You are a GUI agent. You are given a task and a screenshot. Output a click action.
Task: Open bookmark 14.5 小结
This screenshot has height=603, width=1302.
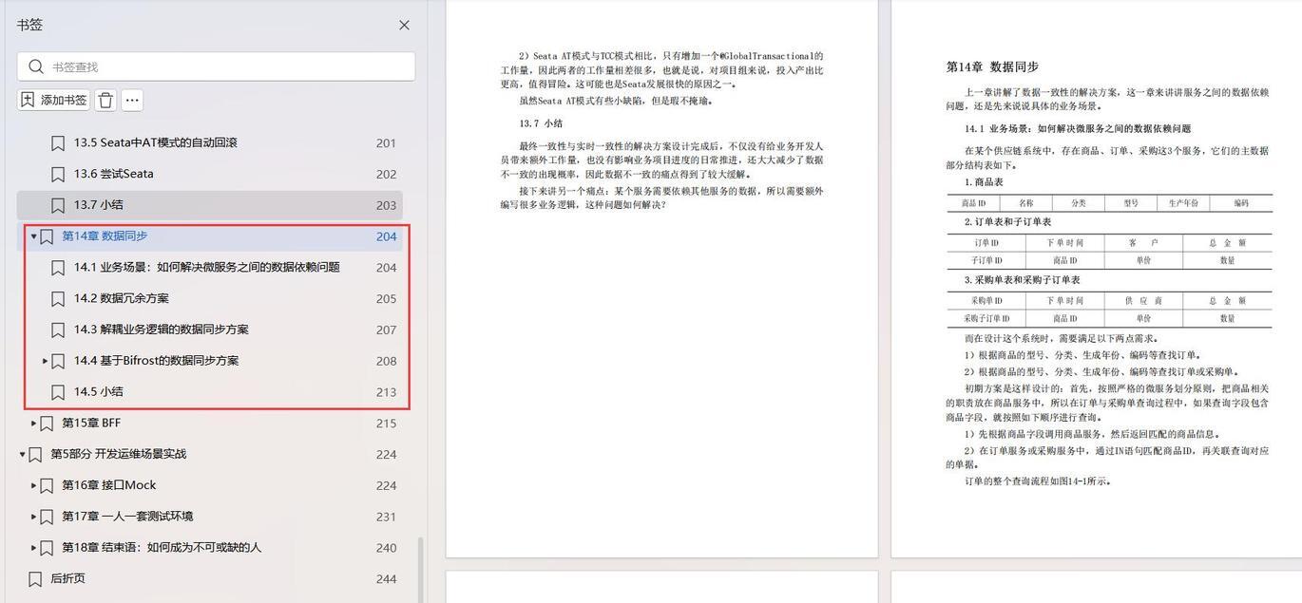tap(99, 391)
